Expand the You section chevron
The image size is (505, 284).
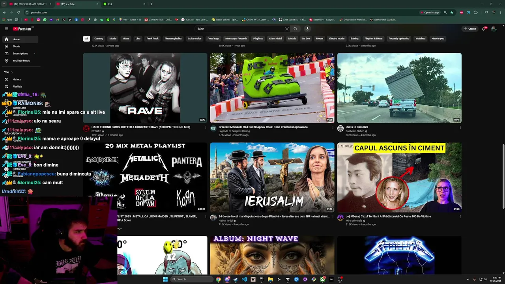[12, 72]
